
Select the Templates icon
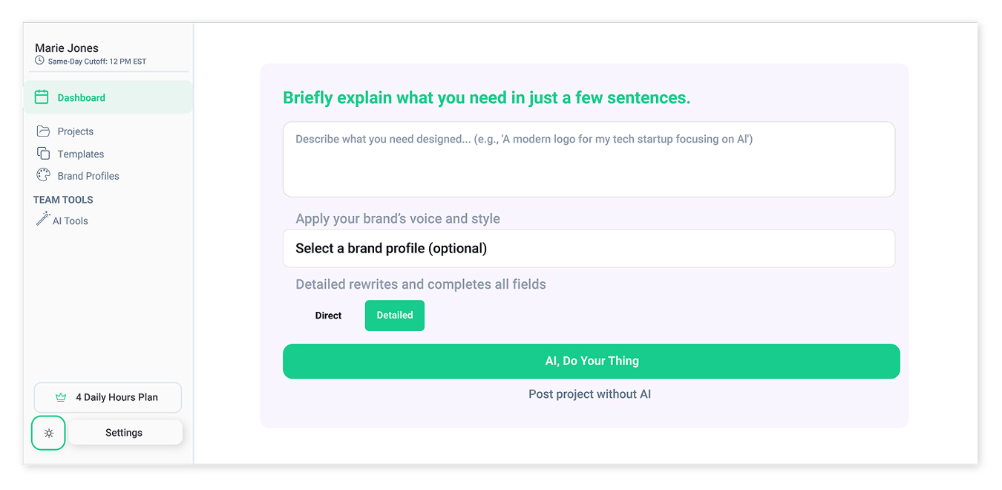(43, 154)
